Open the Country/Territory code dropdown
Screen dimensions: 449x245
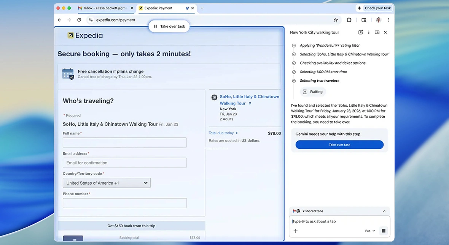107,183
